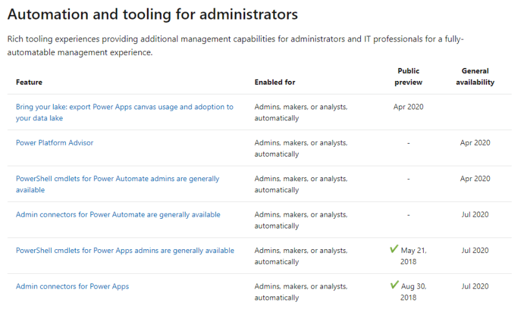Image resolution: width=524 pixels, height=321 pixels.
Task: Select Apr 2020 availability for Power Platform Advisor
Action: (x=475, y=143)
